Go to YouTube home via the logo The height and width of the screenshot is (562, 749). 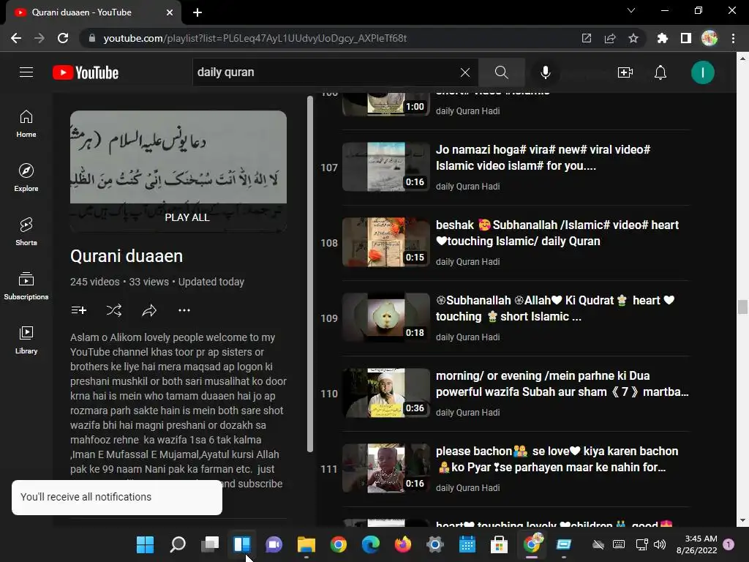coord(86,72)
